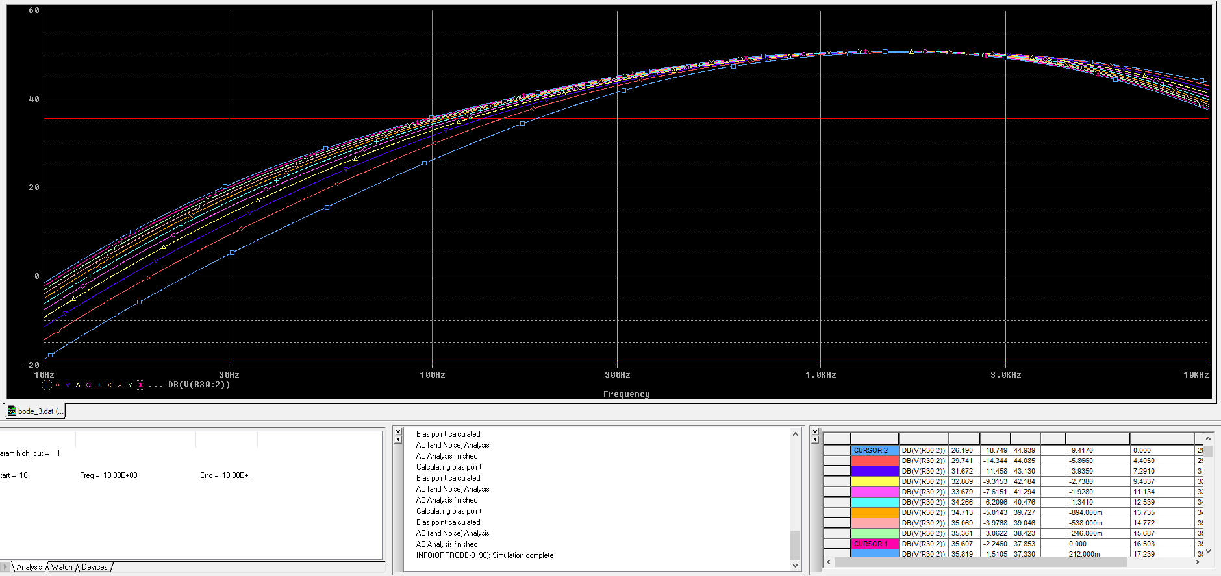Click the red diamond trace symbol in legend
This screenshot has width=1221, height=576.
tap(57, 385)
